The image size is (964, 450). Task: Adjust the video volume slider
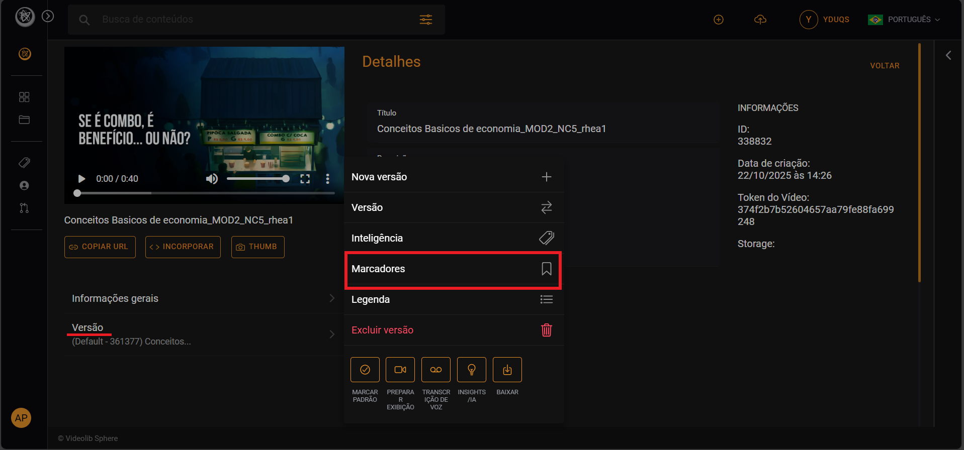258,179
